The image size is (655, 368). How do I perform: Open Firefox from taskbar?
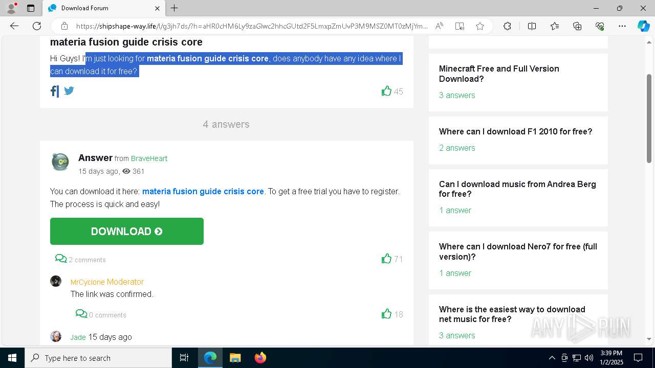(x=260, y=358)
